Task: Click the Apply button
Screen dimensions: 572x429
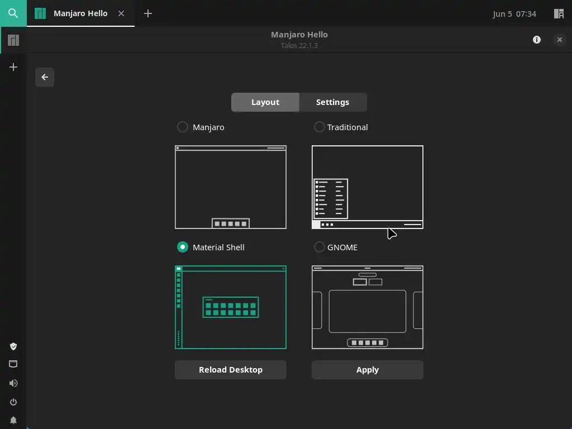Action: click(x=368, y=370)
